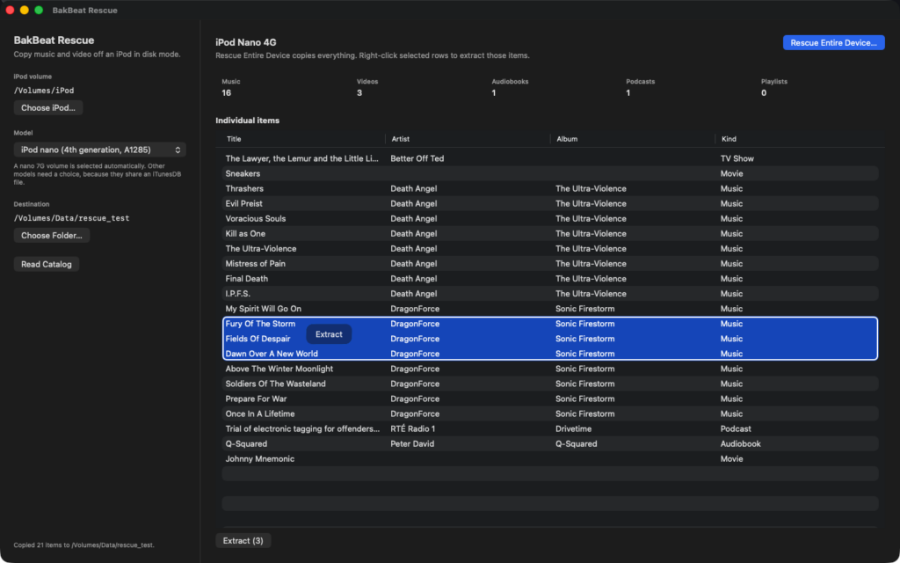Select the Final Death row
The height and width of the screenshot is (563, 900).
(x=550, y=279)
